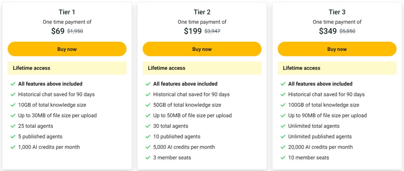
Task: Click the Tier 3 heading
Action: (337, 12)
